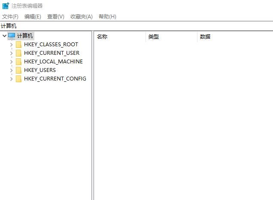This screenshot has width=273, height=200.
Task: Collapse the 计算机 root node
Action: 5,36
